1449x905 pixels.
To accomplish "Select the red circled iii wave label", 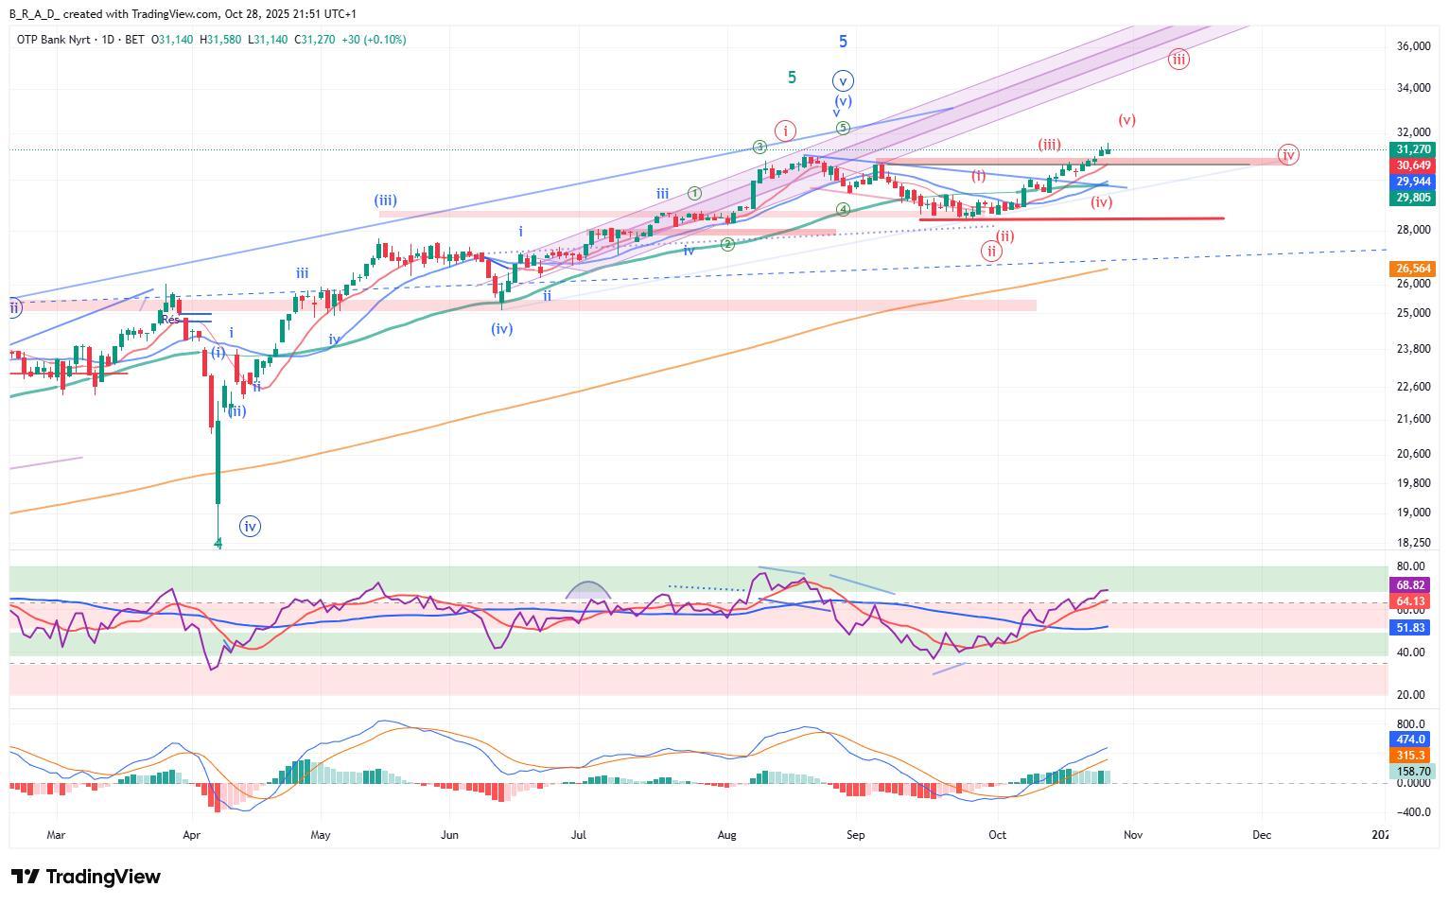I will [x=1178, y=60].
